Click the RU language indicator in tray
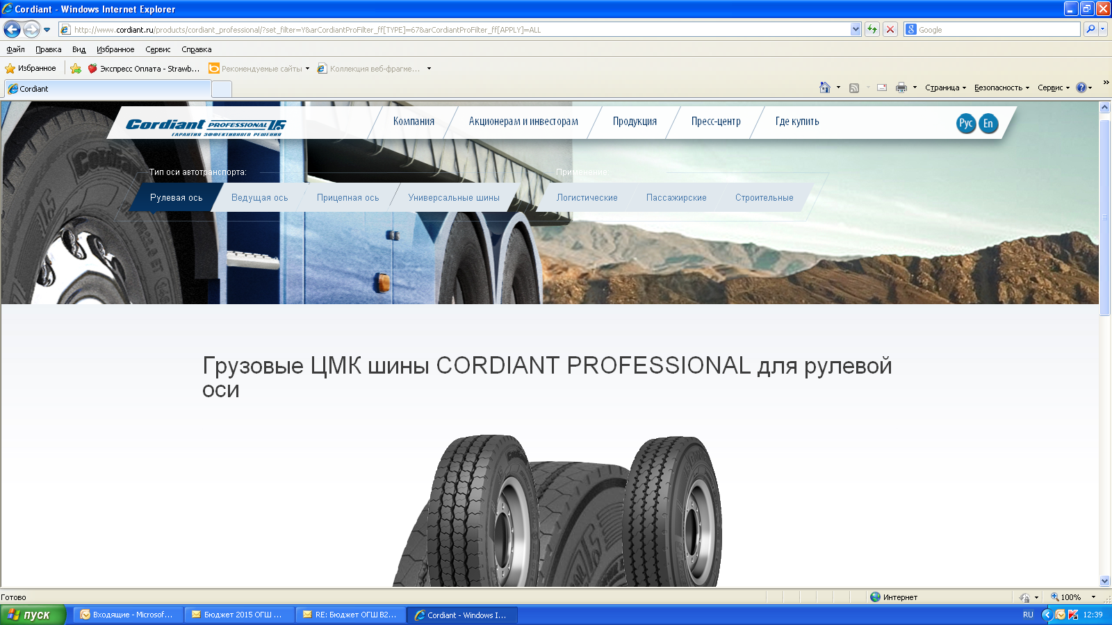Screen dimensions: 1112x625 (1028, 615)
